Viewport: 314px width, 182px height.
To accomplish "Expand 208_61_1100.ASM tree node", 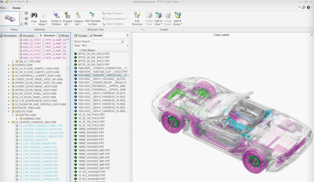I will tap(13, 61).
